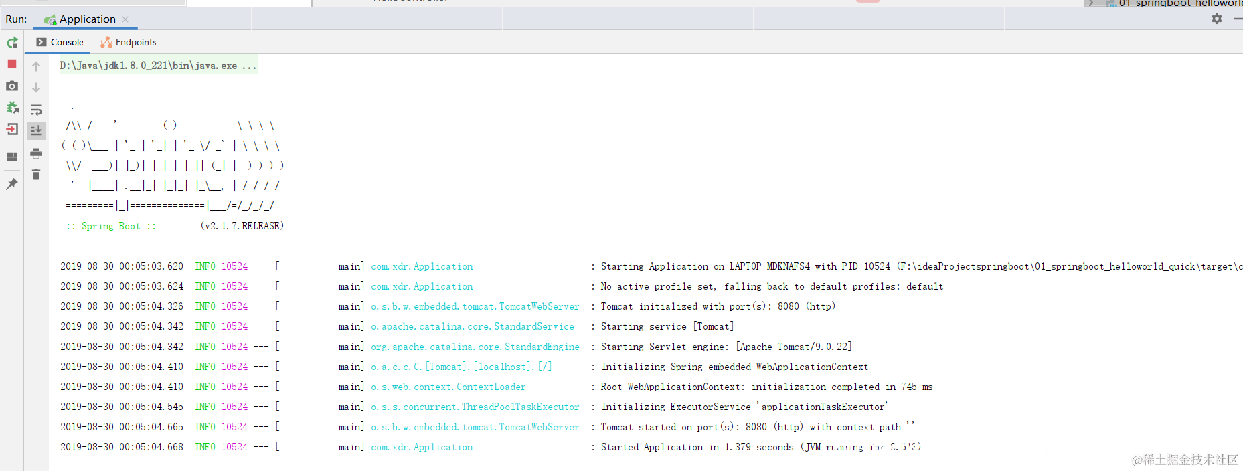Viewport: 1243px width, 471px height.
Task: Click Up the Stack Trace arrow
Action: pos(36,66)
